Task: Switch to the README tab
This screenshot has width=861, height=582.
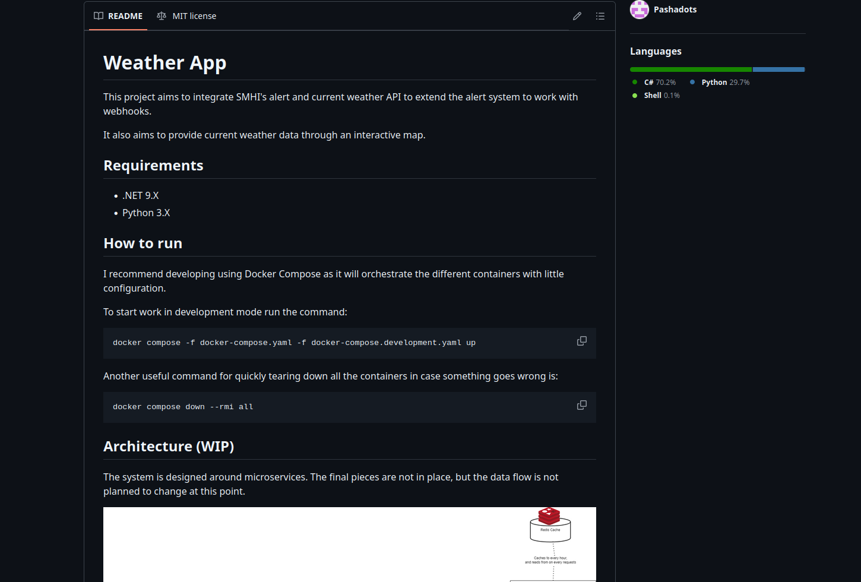Action: [118, 16]
